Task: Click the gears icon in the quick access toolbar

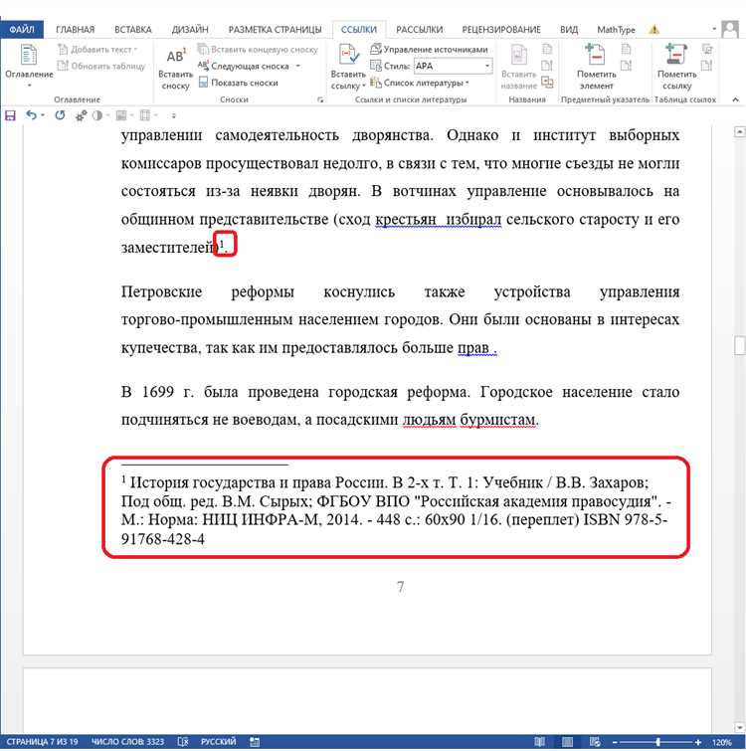Action: coord(81,115)
